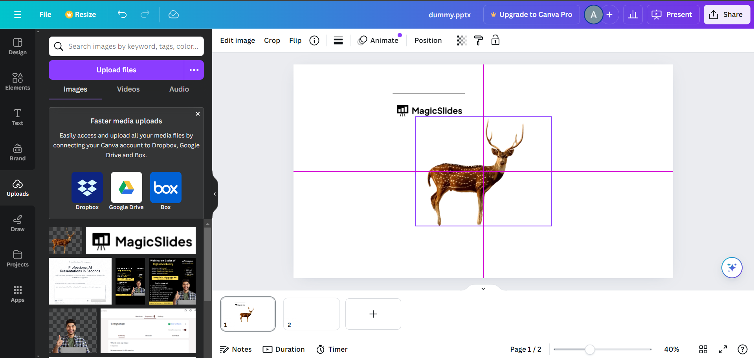Viewport: 754px width, 358px height.
Task: Toggle fullscreen mode icon
Action: pos(723,349)
